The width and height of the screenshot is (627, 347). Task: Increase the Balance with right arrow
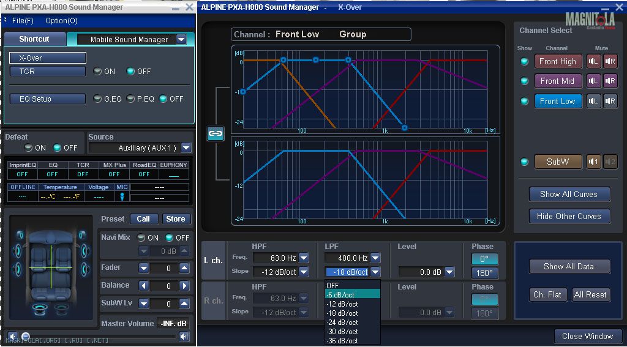pyautogui.click(x=184, y=286)
